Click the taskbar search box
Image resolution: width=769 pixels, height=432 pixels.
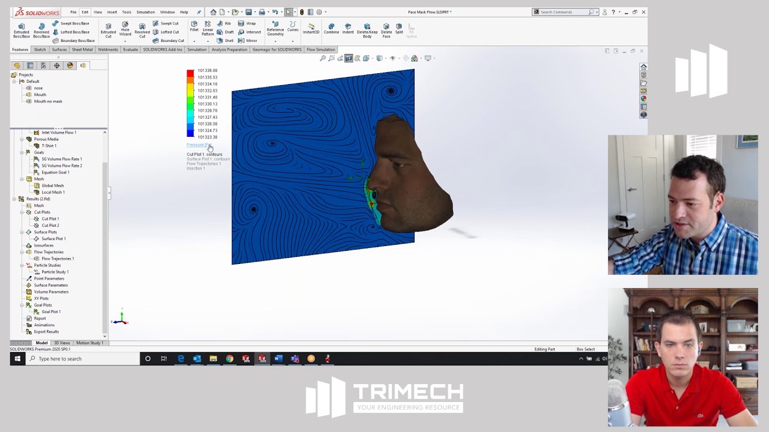82,359
